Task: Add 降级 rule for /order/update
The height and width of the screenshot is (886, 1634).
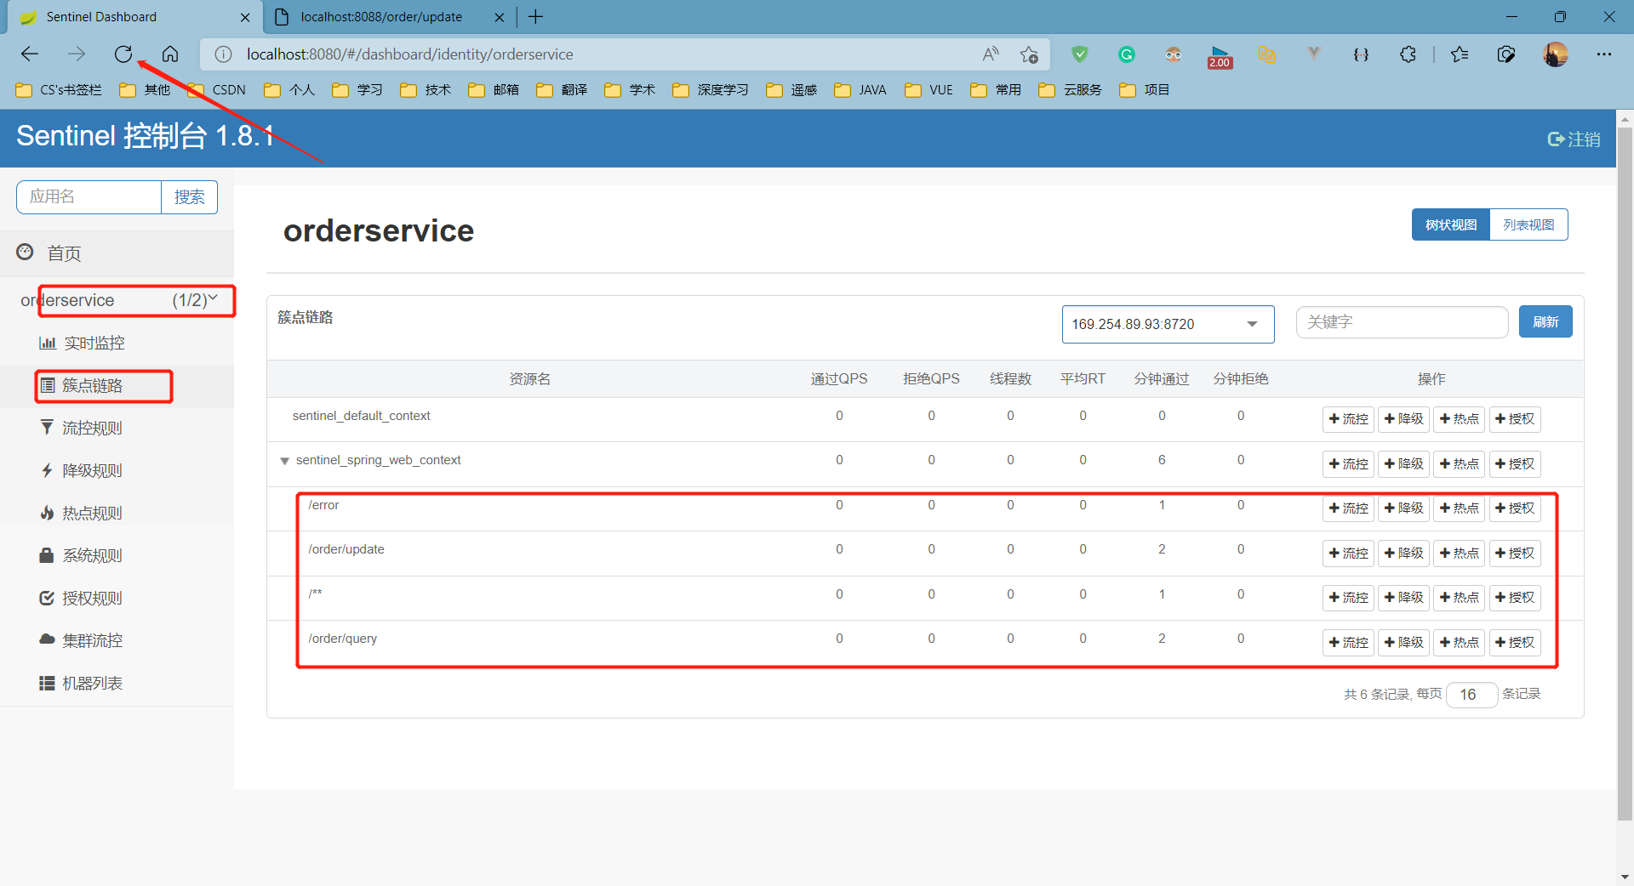Action: coord(1403,554)
